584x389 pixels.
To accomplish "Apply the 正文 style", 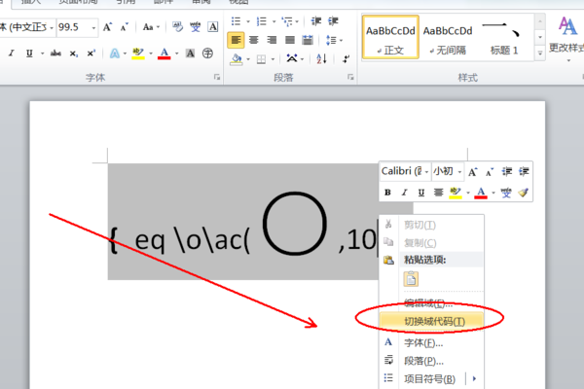I will pyautogui.click(x=390, y=37).
